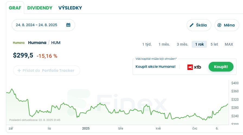Screen dimensions: 243x135
Task: Show the MAX time range
Action: (229, 44)
